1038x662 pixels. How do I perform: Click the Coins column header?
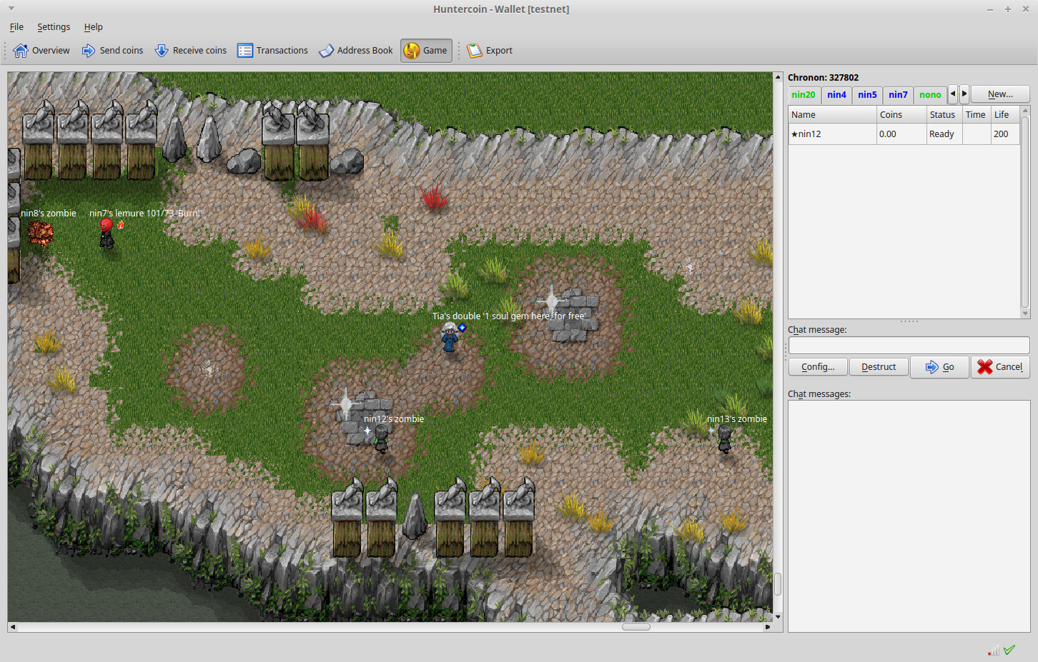tap(901, 115)
